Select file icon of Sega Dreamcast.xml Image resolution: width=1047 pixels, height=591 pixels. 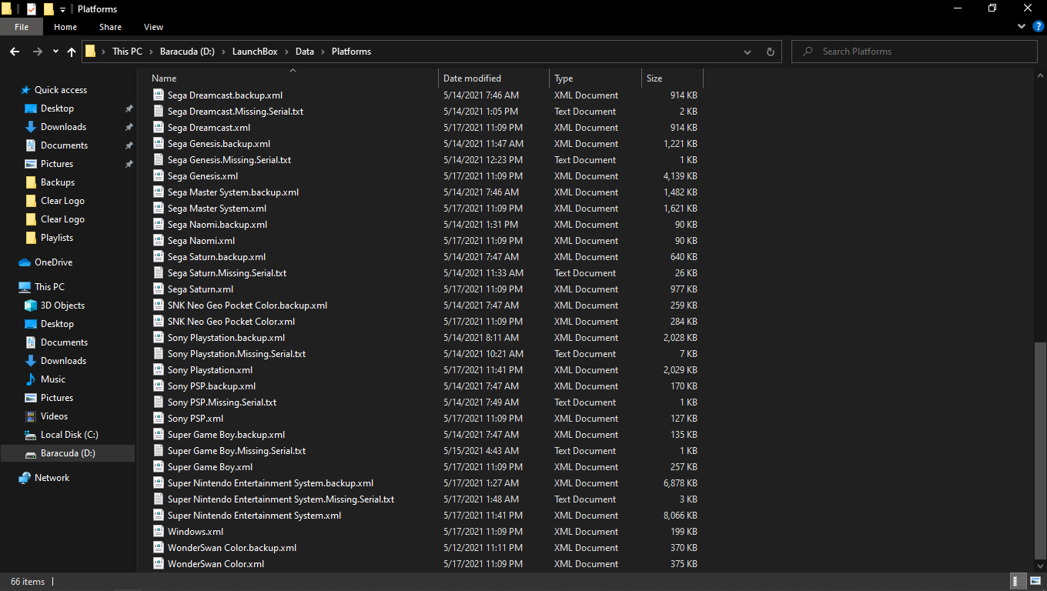coord(159,128)
